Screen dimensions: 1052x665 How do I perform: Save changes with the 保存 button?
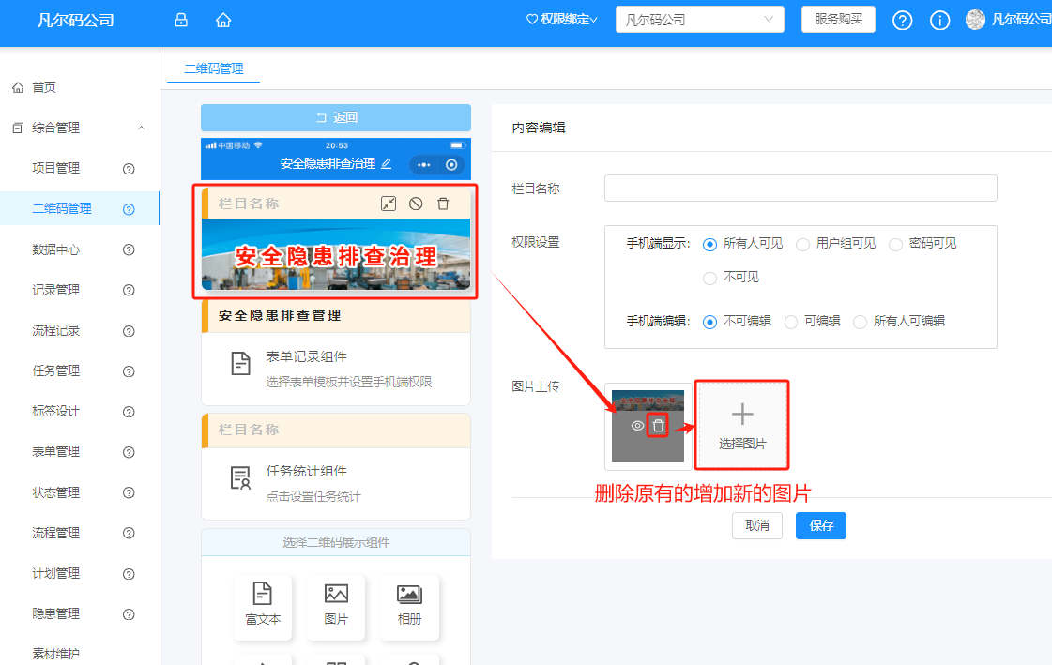[x=820, y=525]
